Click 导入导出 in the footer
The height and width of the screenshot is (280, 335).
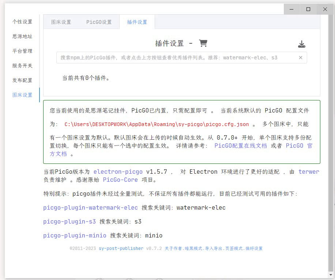click(214, 248)
